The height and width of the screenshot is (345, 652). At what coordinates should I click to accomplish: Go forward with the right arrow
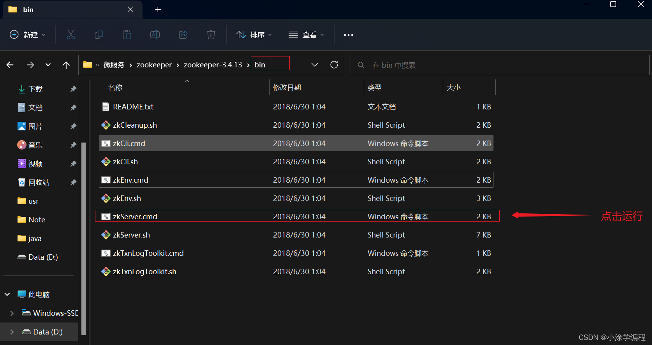30,65
